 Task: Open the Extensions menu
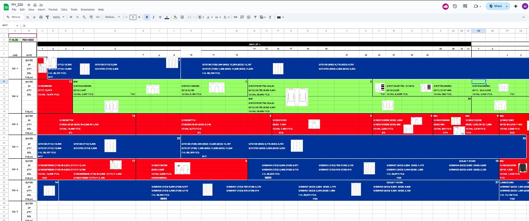click(x=88, y=9)
